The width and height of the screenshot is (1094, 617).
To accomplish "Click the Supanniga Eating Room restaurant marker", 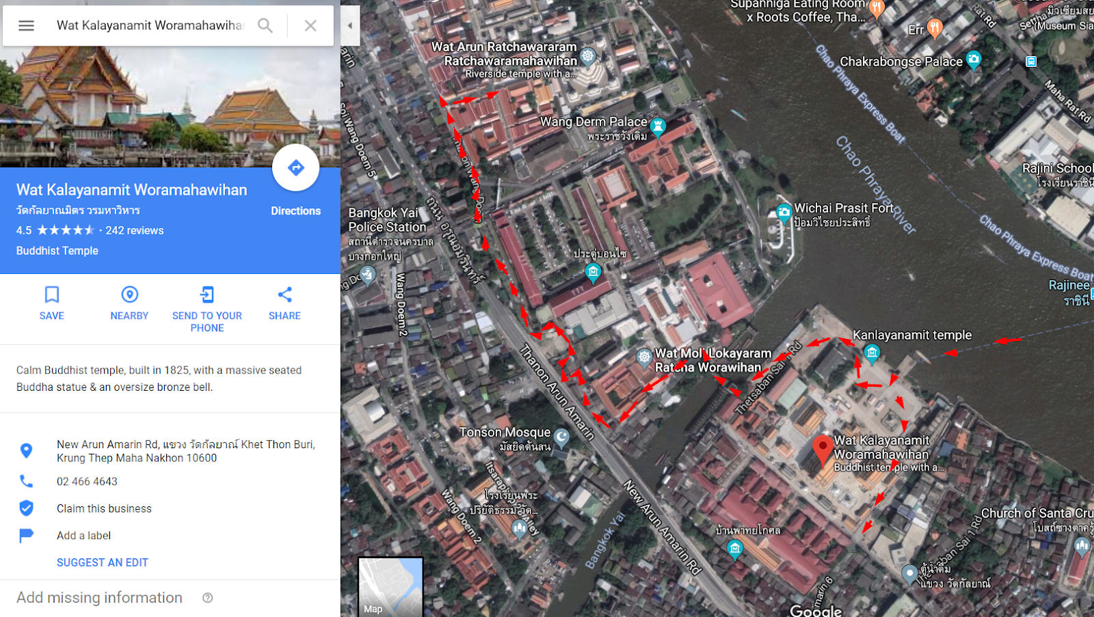I will (x=877, y=9).
